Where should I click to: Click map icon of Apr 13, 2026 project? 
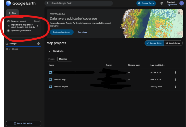tap(50, 72)
